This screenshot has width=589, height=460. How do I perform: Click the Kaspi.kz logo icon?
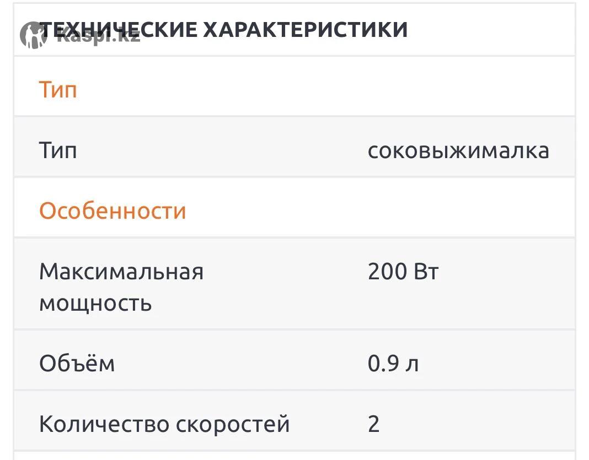point(33,35)
